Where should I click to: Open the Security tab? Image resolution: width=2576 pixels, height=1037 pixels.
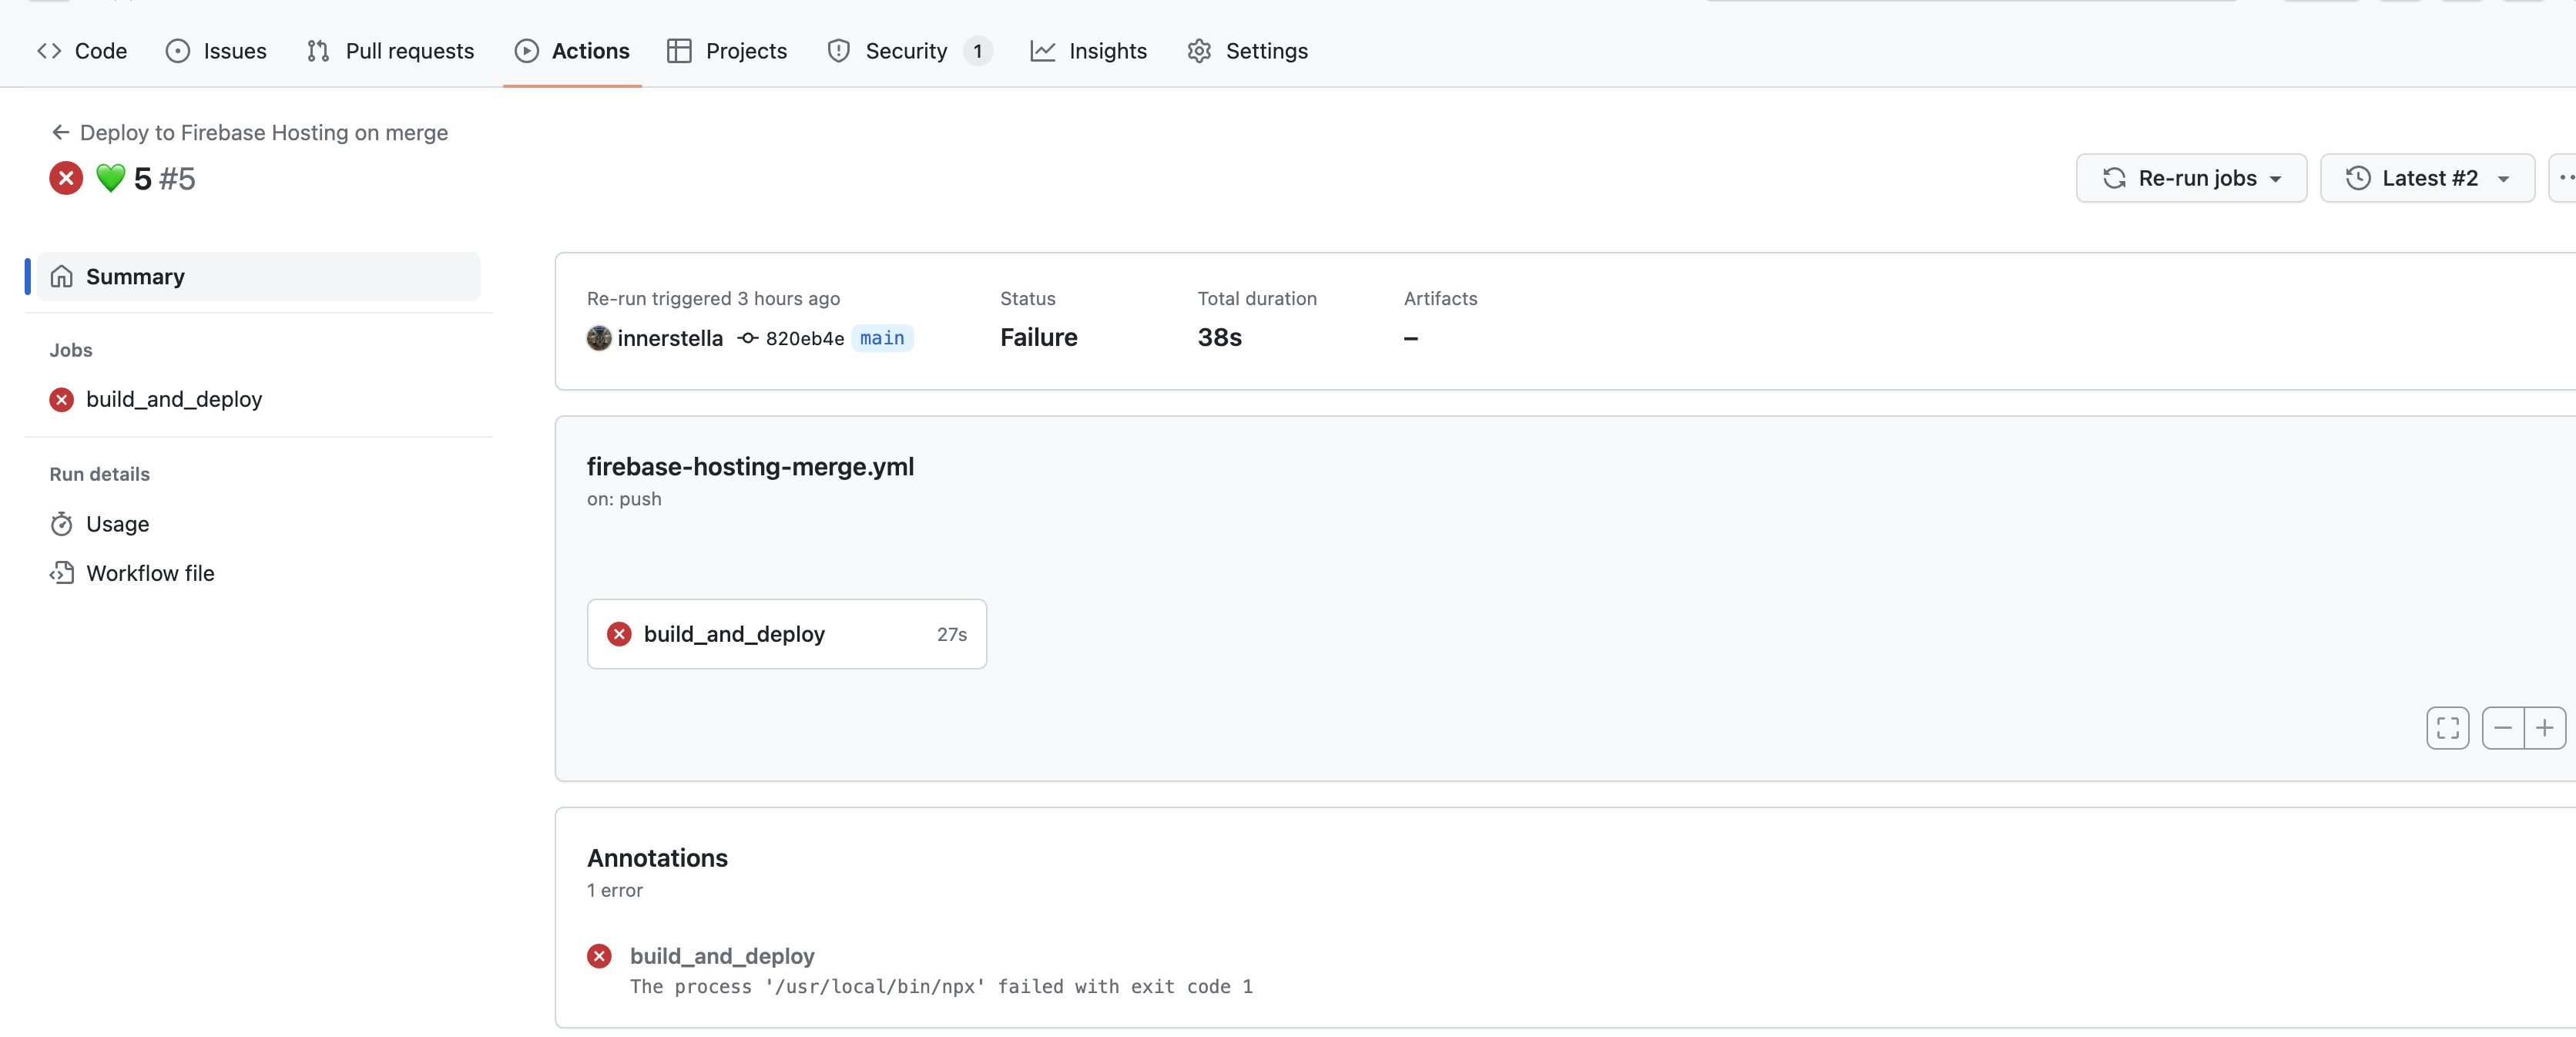pyautogui.click(x=909, y=51)
